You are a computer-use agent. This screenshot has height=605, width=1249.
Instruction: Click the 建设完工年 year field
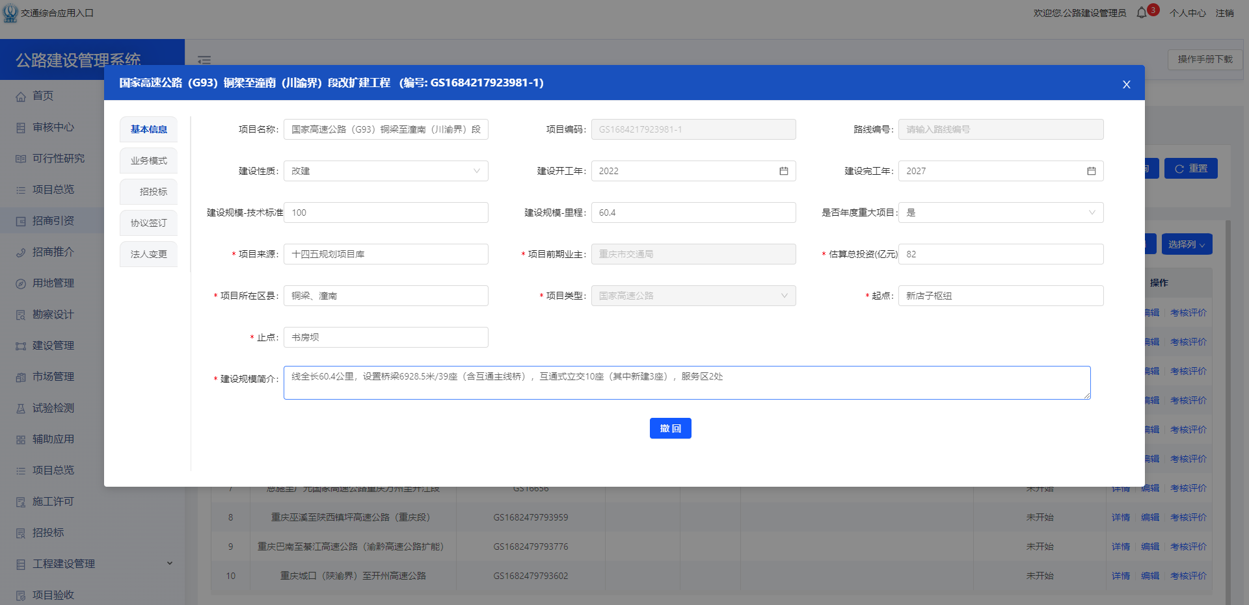click(1001, 171)
